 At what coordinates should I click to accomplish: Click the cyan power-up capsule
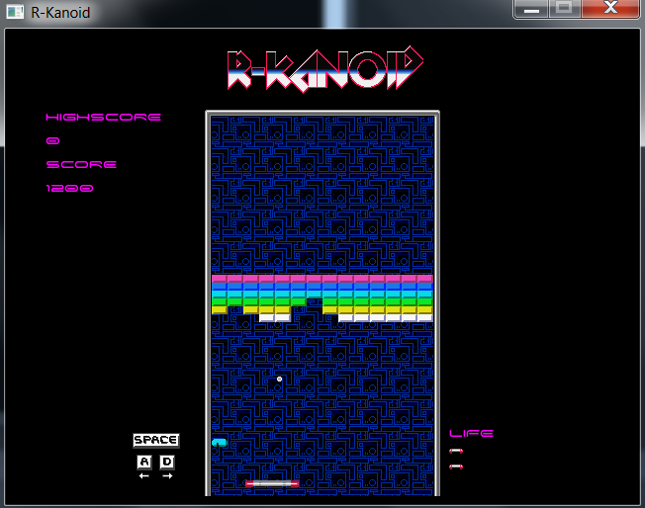pyautogui.click(x=220, y=442)
